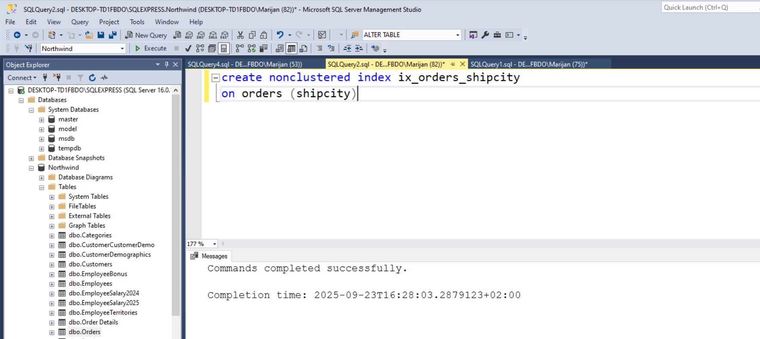
Task: Switch to the SQLQuery4.sql tab
Action: tap(245, 64)
